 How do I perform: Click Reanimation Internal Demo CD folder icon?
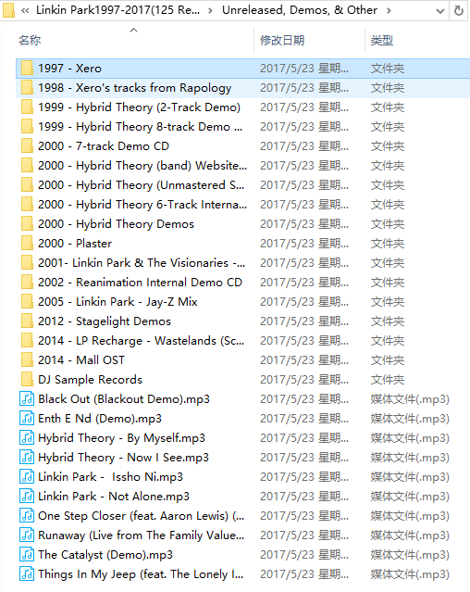point(27,282)
